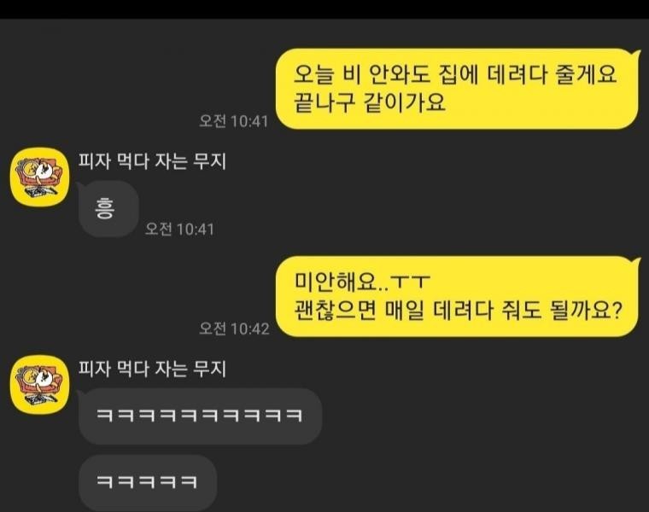
Task: Open profile picture above the 흥 message
Action: pyautogui.click(x=40, y=177)
